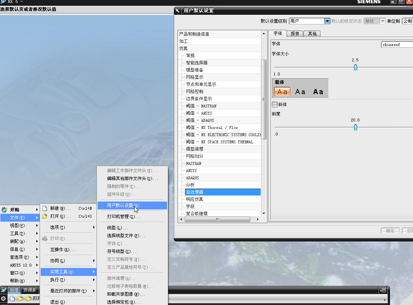Enable the 斜体 checkbox
The image size is (413, 305).
coord(275,105)
